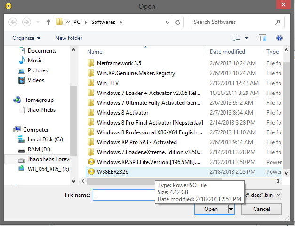295x226 pixels.
Task: Open Homegroup in sidebar
Action: 33,100
